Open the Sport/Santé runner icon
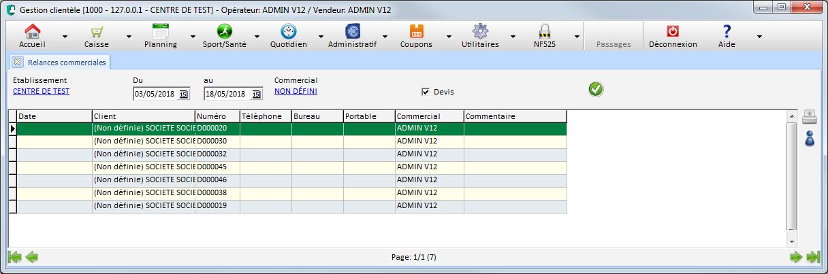 pyautogui.click(x=224, y=31)
